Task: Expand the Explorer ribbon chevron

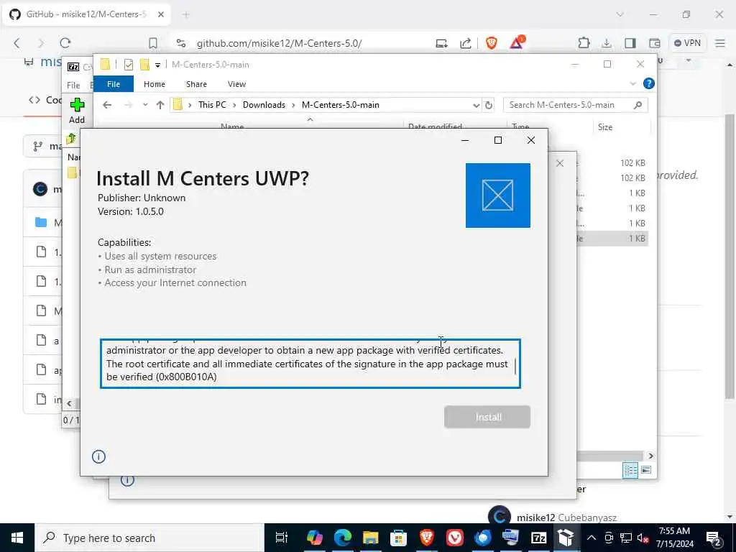Action: coord(632,84)
